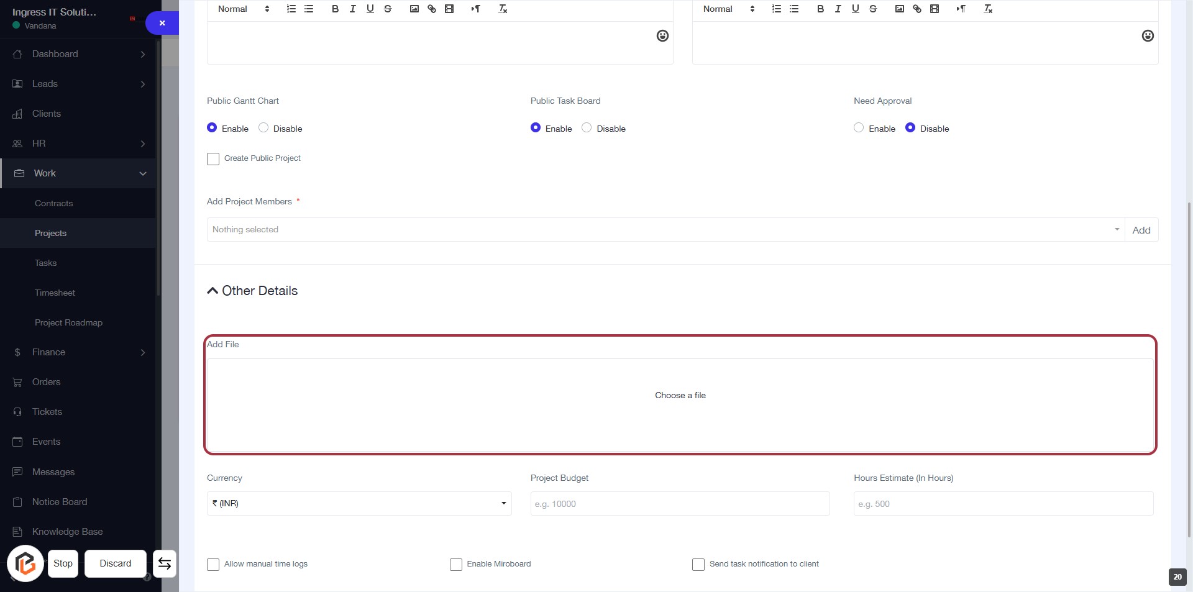Click the sidebar collapse arrows icon

coord(165,563)
